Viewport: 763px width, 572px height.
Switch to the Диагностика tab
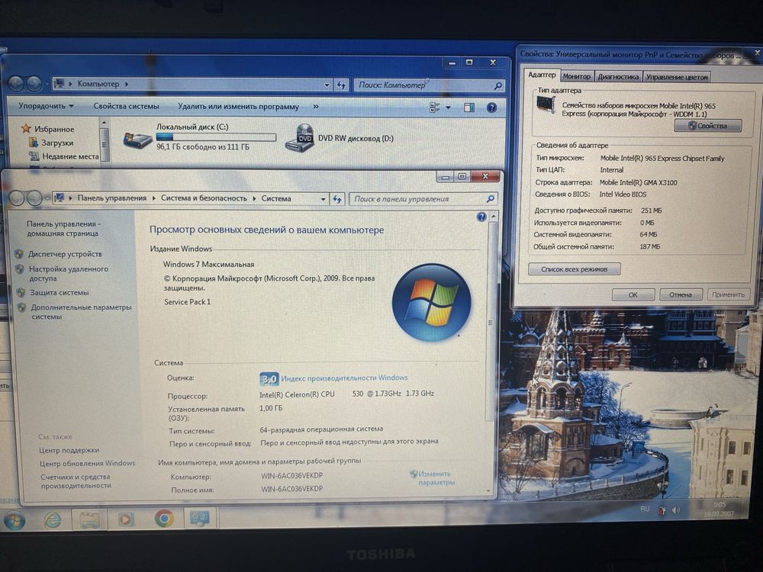618,77
